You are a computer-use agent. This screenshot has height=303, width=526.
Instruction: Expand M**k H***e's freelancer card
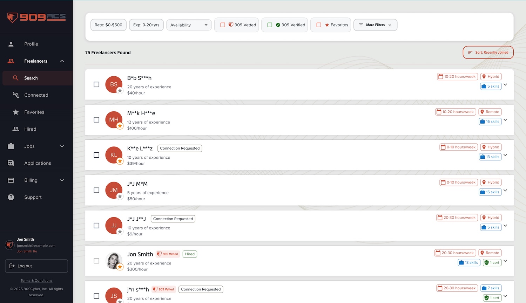[505, 120]
